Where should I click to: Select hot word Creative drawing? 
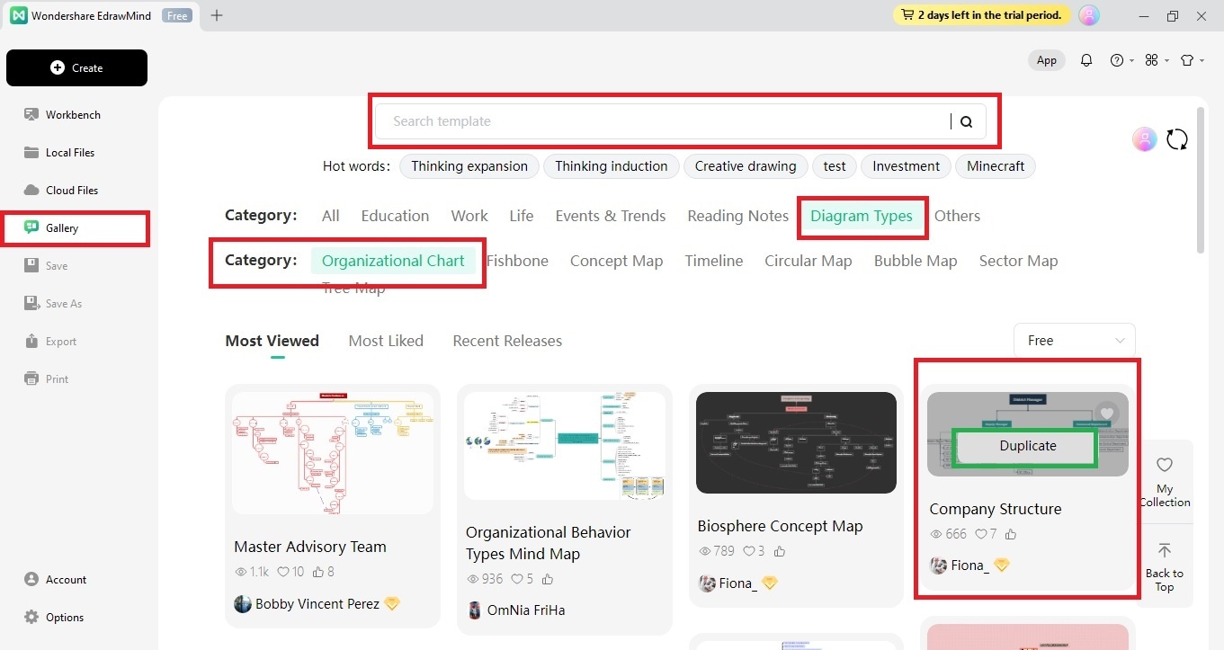tap(746, 166)
